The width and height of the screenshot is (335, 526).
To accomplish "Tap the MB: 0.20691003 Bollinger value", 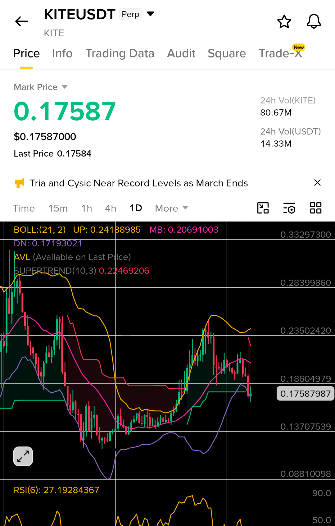I will pos(184,230).
